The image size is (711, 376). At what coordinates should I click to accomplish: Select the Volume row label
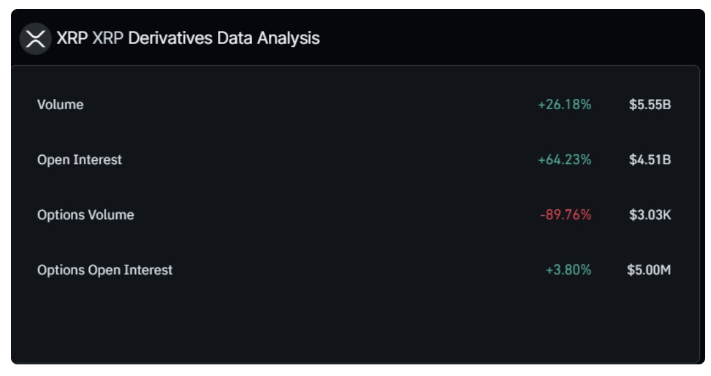pyautogui.click(x=60, y=105)
